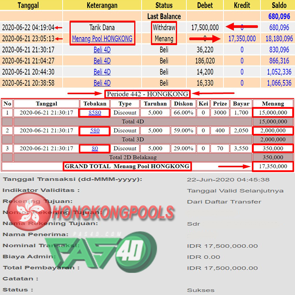Click the Total 4D subtotal row label

point(133,122)
